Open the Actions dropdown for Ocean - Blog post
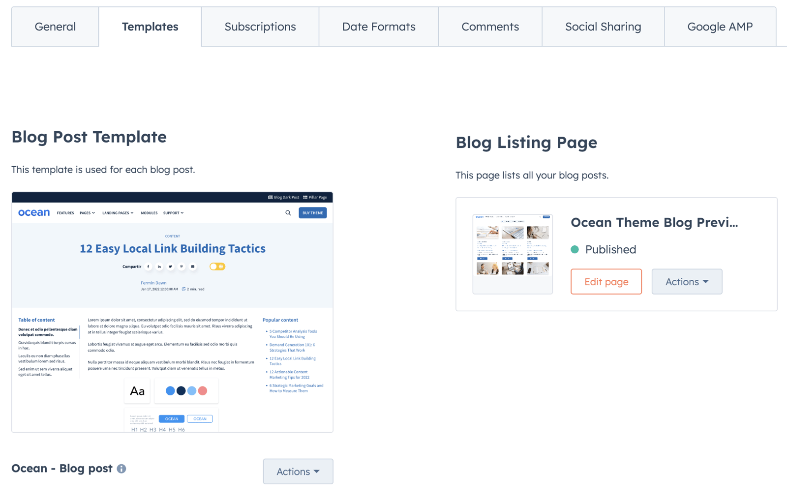The height and width of the screenshot is (502, 787). click(298, 472)
